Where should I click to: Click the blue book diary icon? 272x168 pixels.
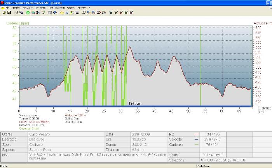55,12
